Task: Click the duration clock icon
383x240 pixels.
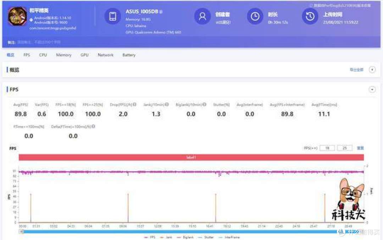Action: [255, 16]
